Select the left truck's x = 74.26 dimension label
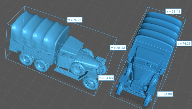 (75, 20)
